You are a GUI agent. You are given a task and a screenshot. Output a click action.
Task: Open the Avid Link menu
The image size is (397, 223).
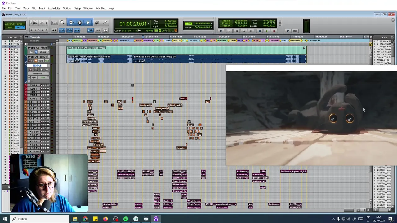100,8
